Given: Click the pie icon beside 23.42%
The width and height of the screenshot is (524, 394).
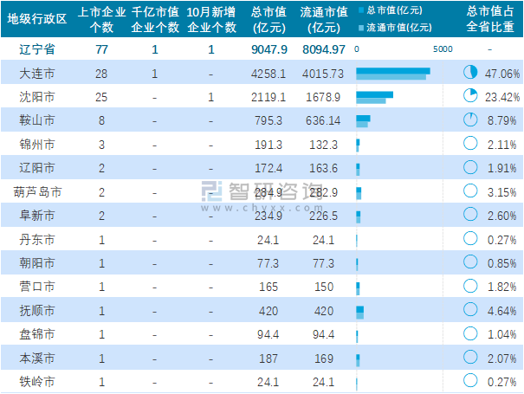Looking at the screenshot, I should (x=470, y=96).
